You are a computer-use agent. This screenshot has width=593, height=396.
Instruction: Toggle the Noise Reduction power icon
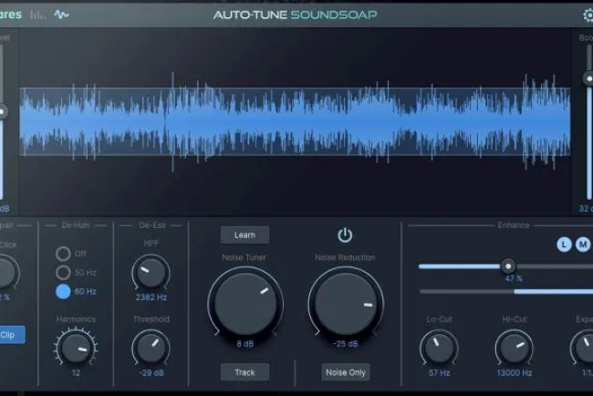[345, 235]
